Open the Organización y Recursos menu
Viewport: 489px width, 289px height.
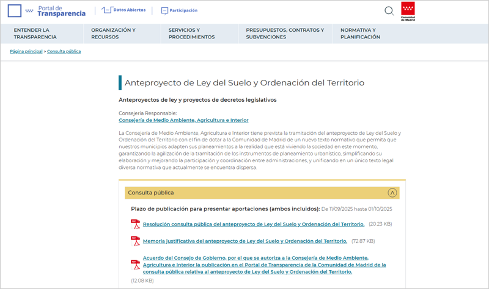[x=113, y=33]
